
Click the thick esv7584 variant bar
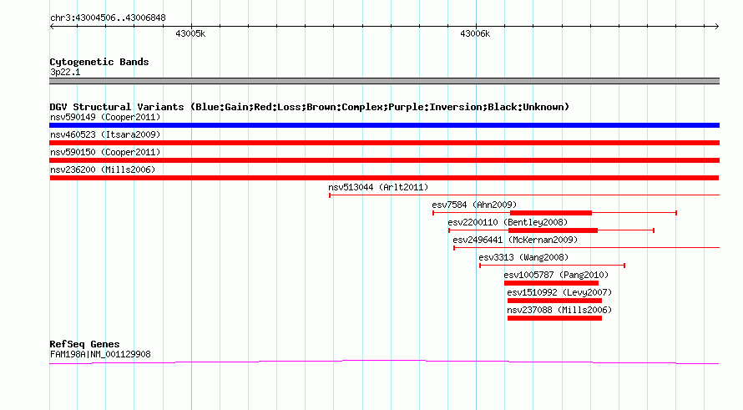tap(551, 213)
